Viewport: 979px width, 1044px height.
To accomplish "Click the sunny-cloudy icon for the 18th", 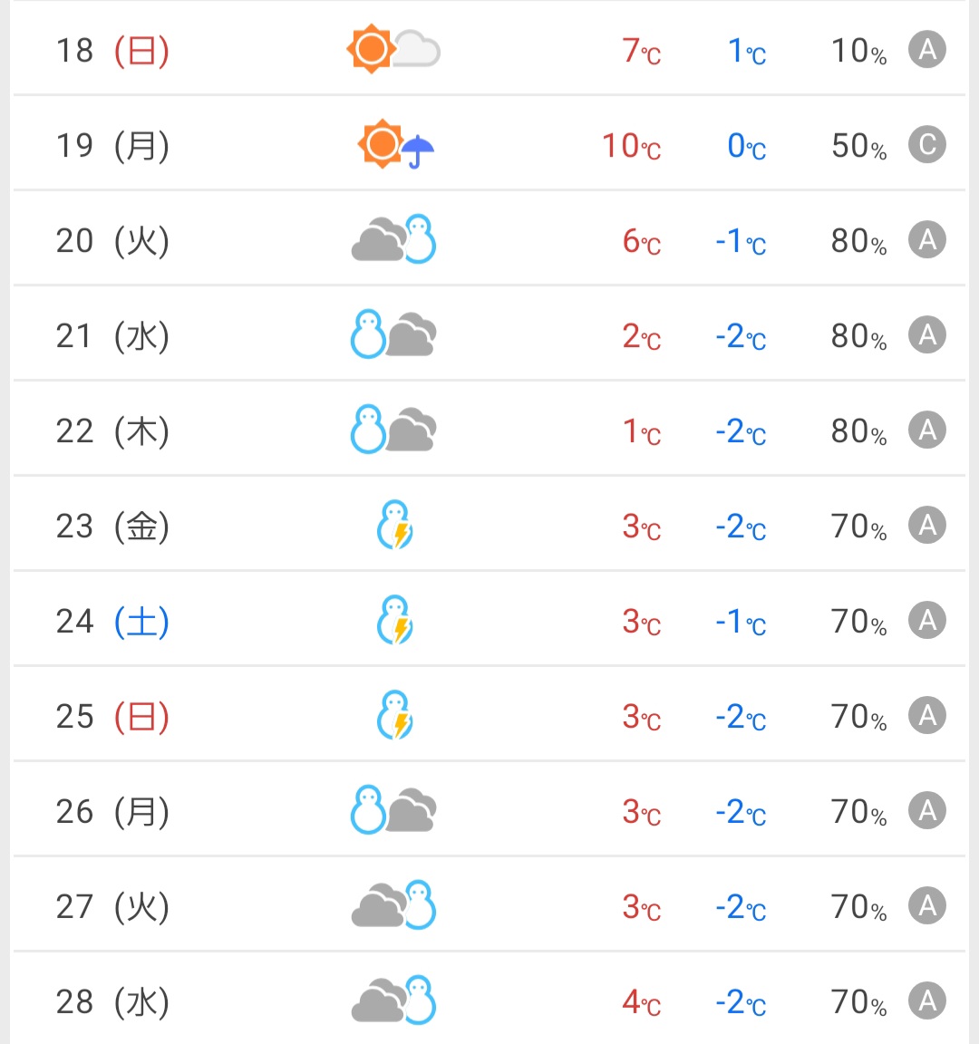I will click(x=393, y=49).
